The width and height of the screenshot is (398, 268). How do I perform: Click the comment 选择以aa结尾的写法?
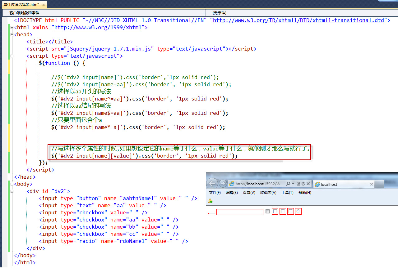tap(81, 106)
